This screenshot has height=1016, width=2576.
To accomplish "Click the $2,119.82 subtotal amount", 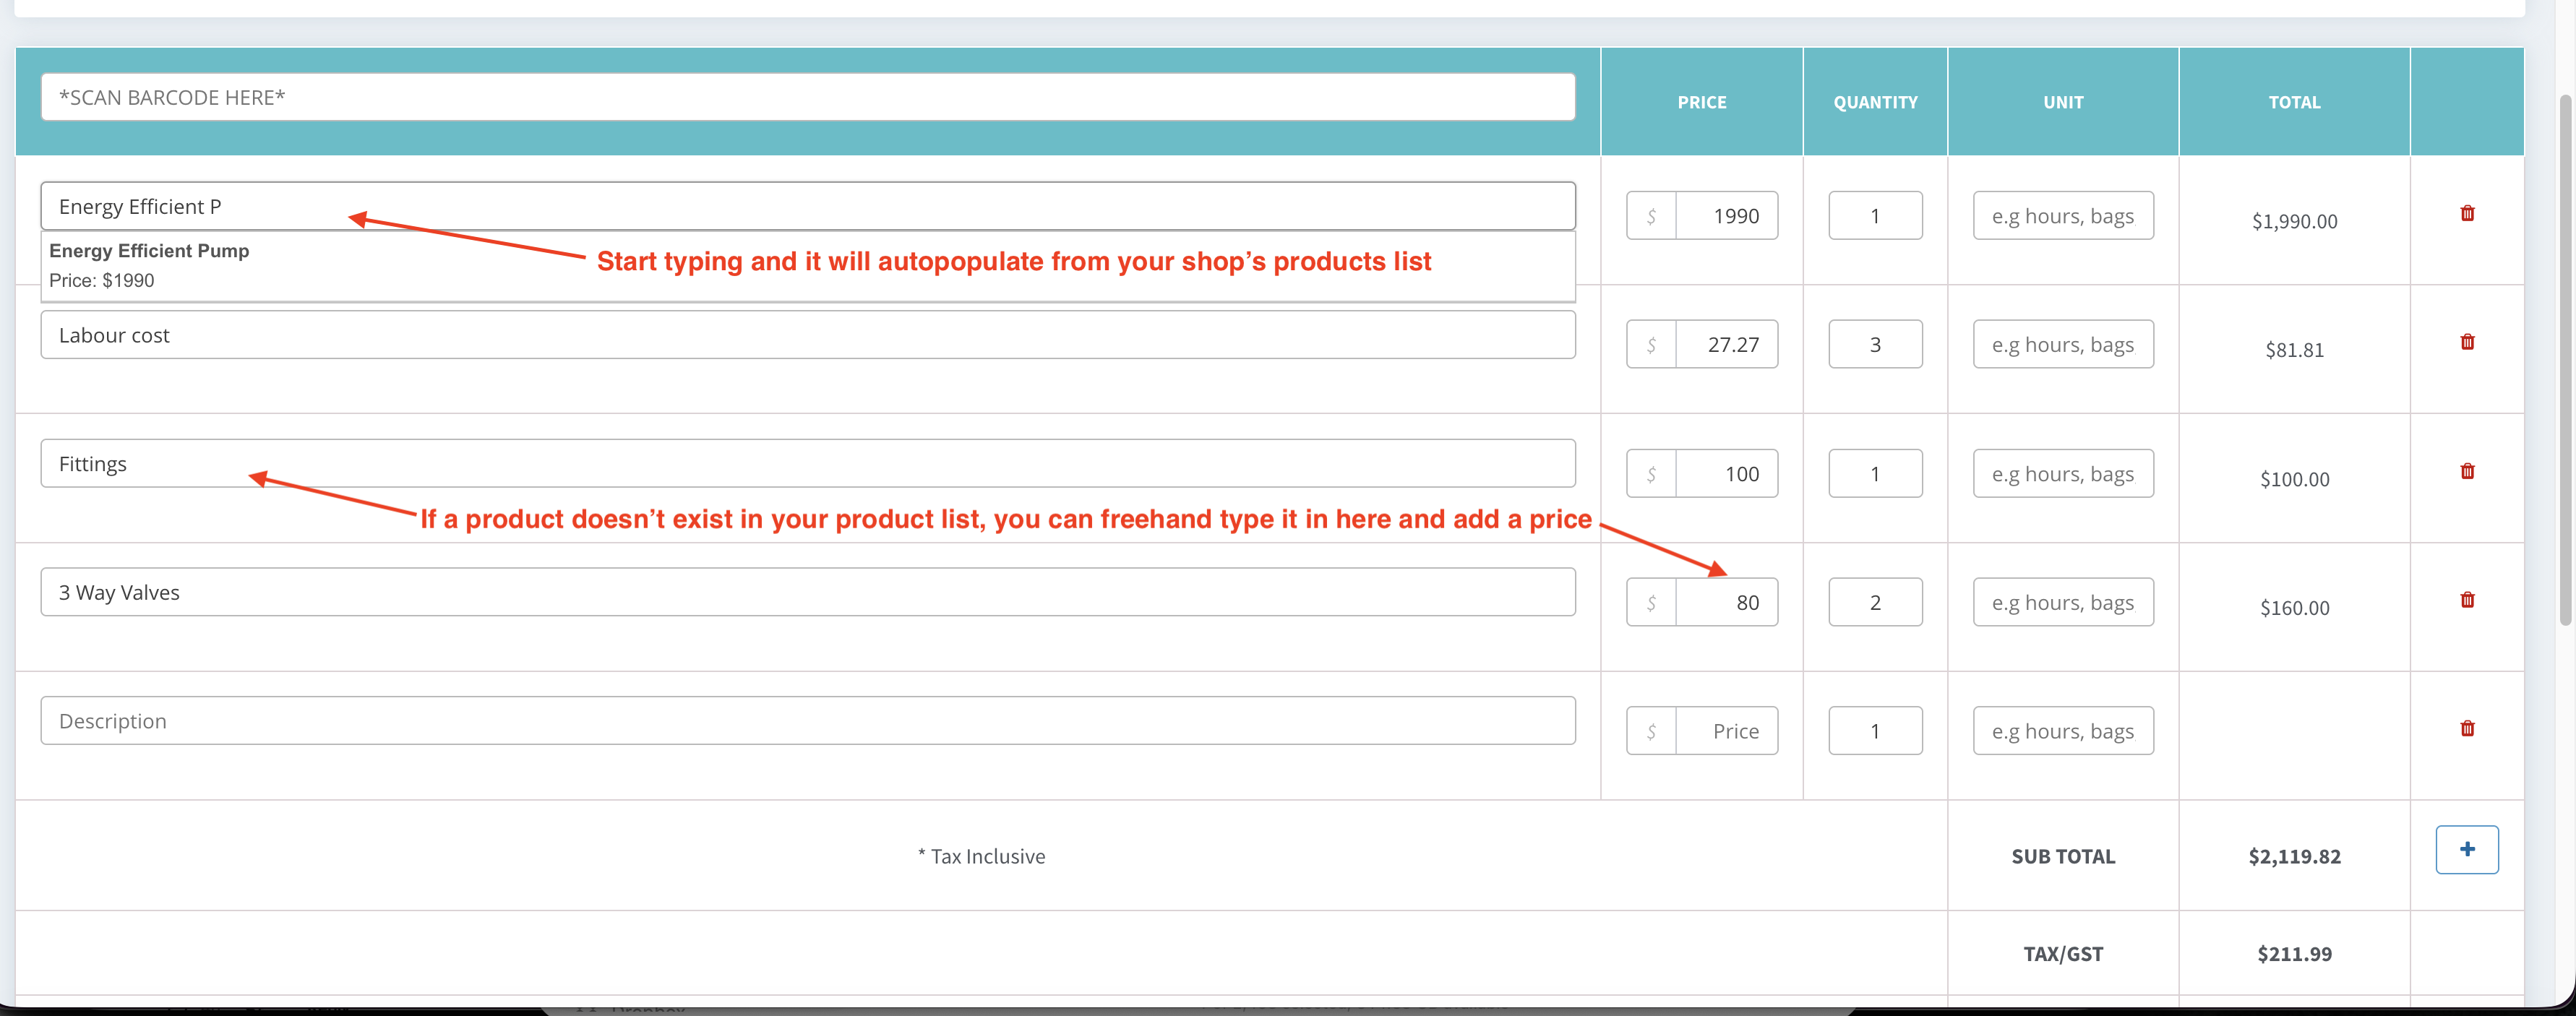I will click(x=2294, y=856).
